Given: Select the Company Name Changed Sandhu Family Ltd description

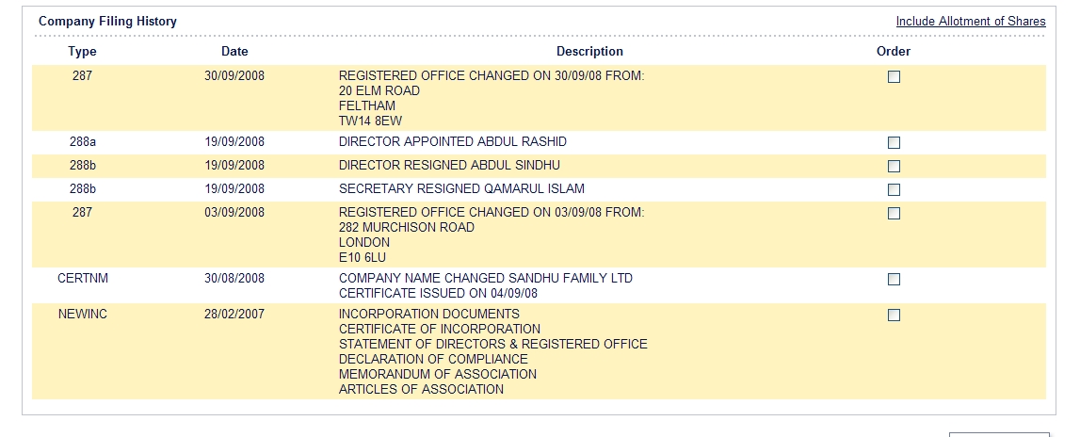Looking at the screenshot, I should click(x=486, y=279).
